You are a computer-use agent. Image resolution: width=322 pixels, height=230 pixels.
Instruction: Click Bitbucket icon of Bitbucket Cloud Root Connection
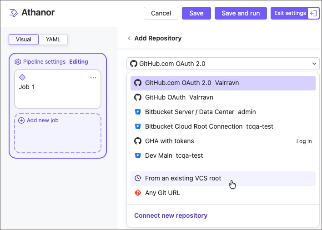tap(138, 127)
